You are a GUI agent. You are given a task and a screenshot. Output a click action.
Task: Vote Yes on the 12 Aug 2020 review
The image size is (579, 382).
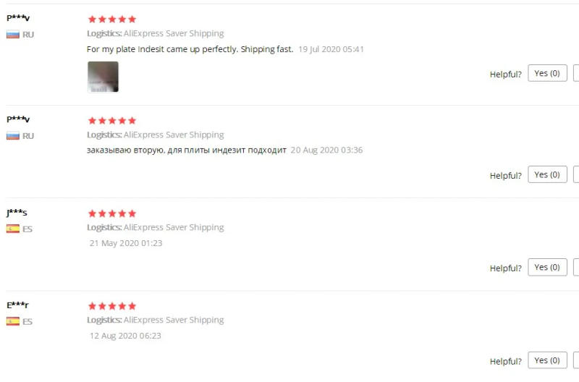tap(547, 360)
